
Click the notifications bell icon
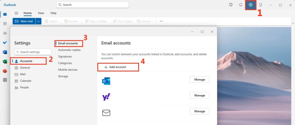pos(241,5)
